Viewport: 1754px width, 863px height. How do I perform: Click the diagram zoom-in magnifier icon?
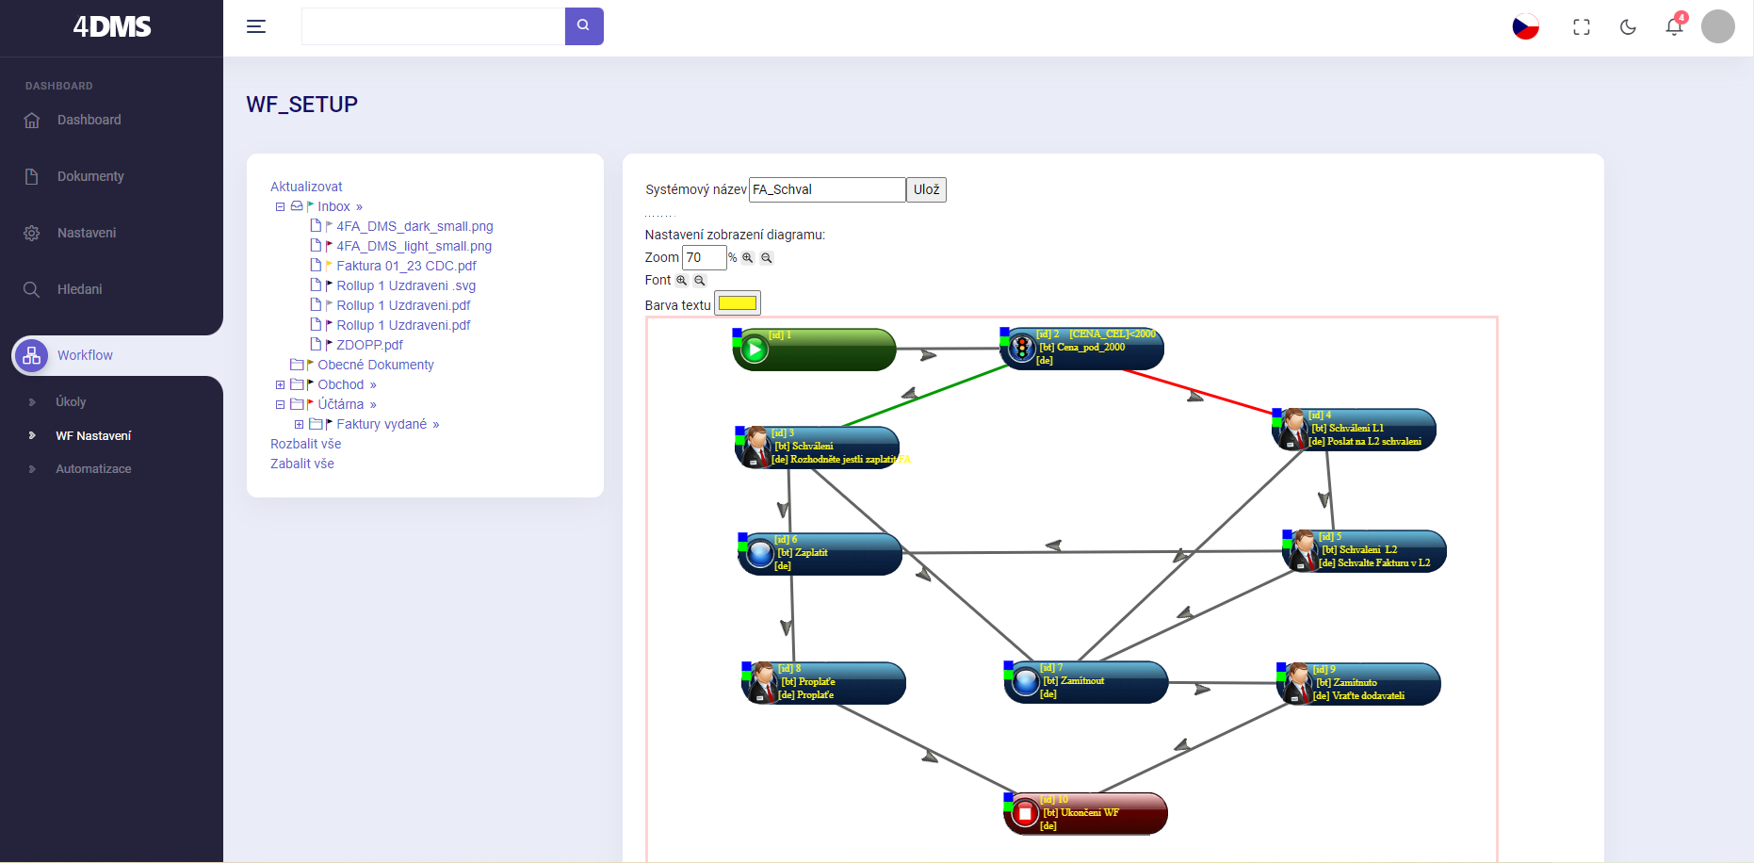[x=748, y=258]
